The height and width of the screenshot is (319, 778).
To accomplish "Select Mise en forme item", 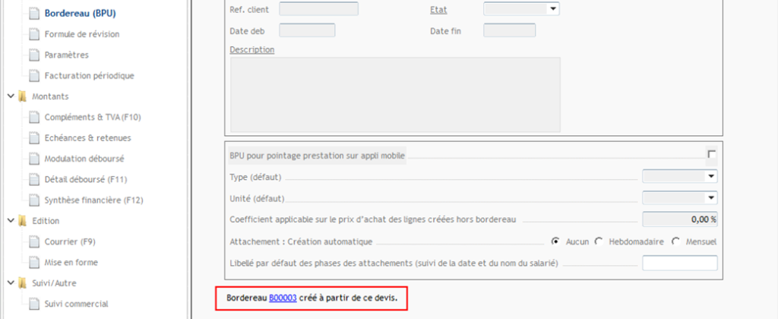I will click(71, 262).
